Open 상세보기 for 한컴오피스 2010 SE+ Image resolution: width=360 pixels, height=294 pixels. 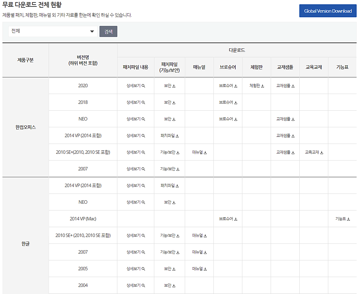136,152
